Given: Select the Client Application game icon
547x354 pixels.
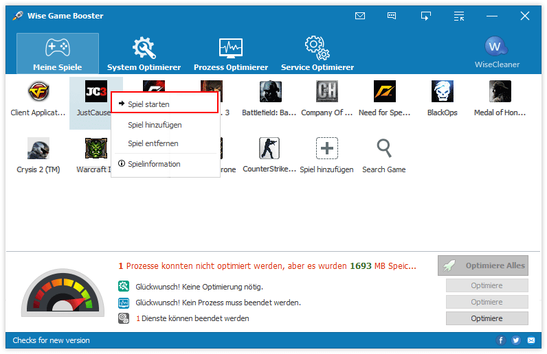Looking at the screenshot, I should pyautogui.click(x=38, y=91).
